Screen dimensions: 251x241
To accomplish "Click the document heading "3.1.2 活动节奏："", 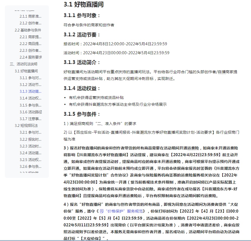I will point(82,35).
